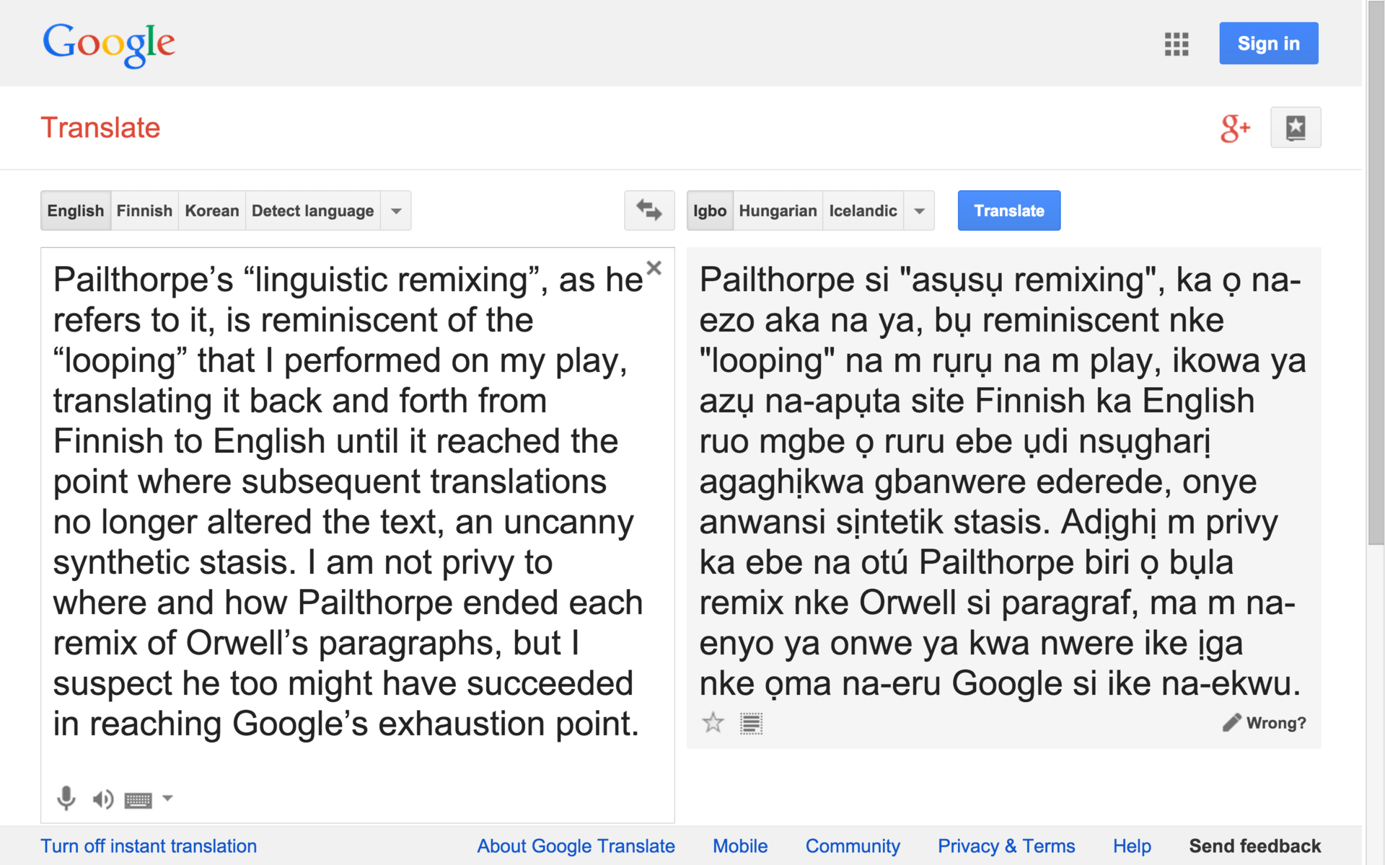Swap source and target languages

coord(648,210)
